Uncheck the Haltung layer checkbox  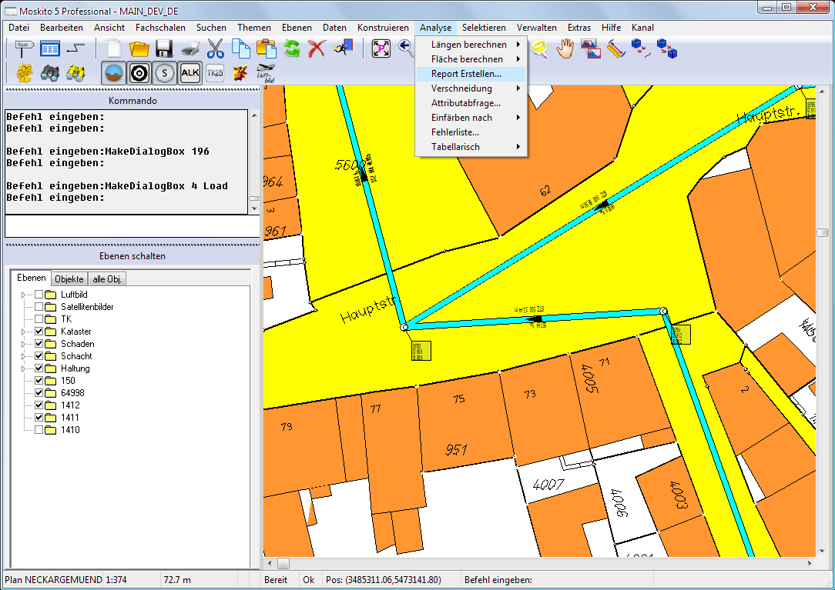[x=39, y=368]
